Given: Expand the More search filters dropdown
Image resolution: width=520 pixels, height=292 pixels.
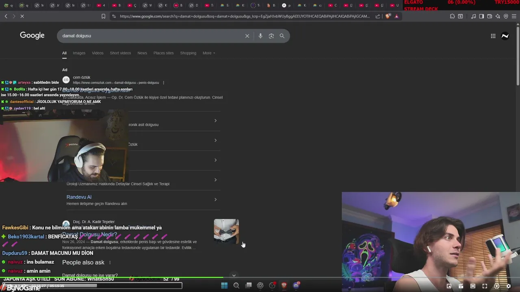Looking at the screenshot, I should click(x=209, y=53).
